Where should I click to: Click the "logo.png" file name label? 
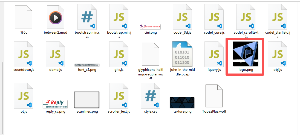pos(246,70)
